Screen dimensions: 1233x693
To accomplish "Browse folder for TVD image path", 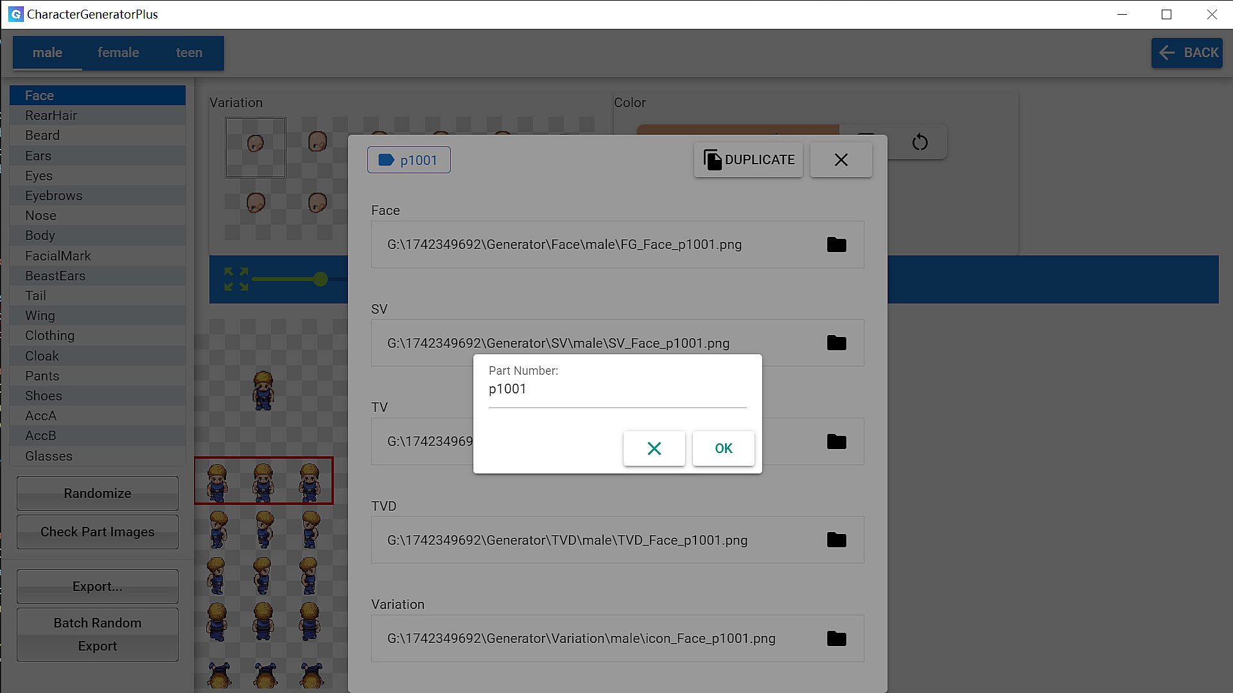I will coord(836,540).
